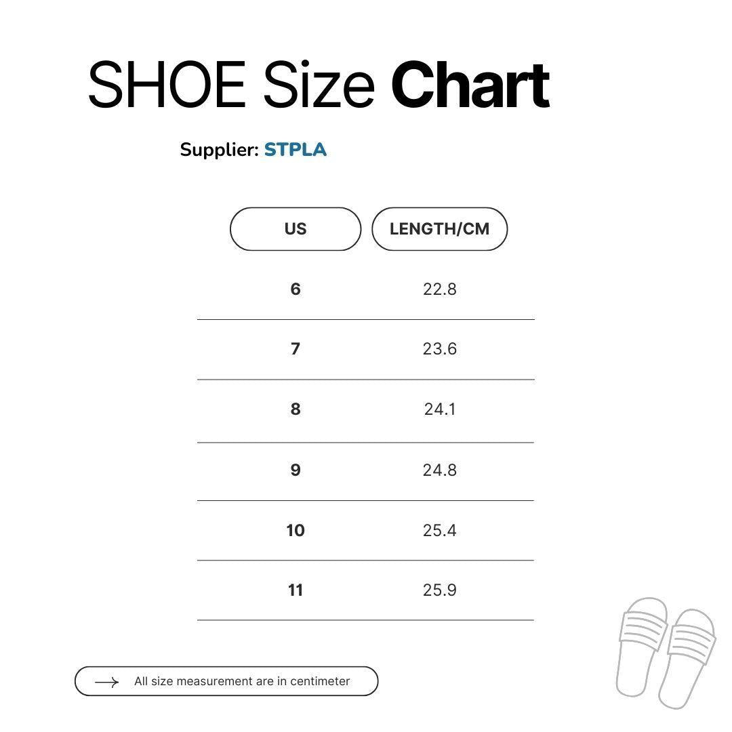Viewport: 732px width, 732px height.
Task: Select the 24.8 length cell
Action: point(440,470)
